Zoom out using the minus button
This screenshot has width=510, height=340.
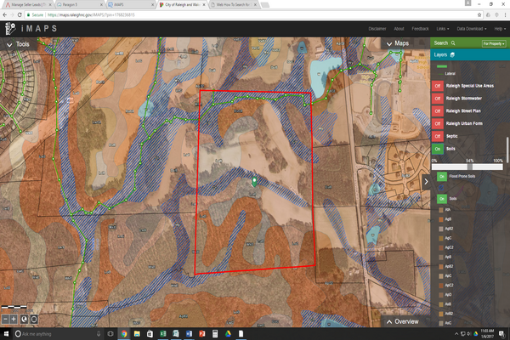coord(6,319)
